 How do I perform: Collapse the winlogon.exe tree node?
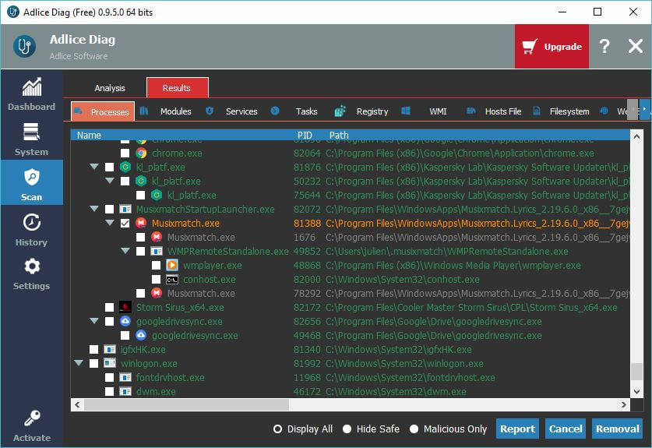79,364
